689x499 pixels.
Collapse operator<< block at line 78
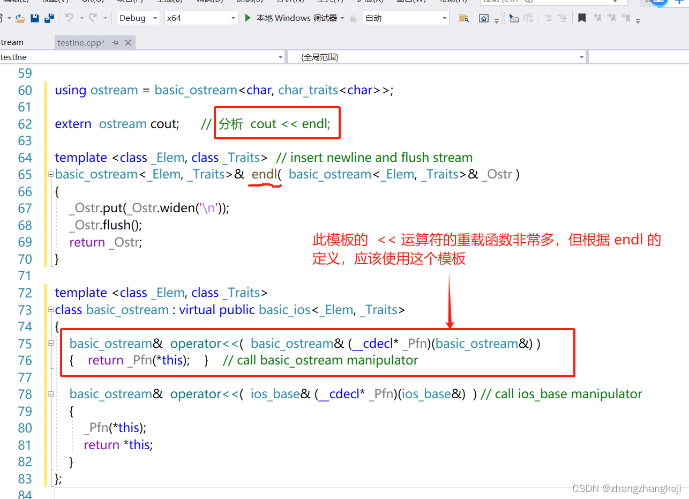coord(51,394)
